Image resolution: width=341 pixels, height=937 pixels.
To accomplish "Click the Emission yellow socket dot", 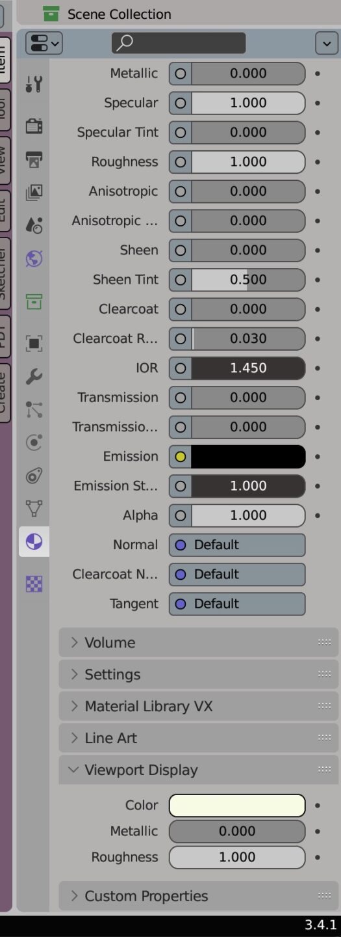I will click(181, 457).
